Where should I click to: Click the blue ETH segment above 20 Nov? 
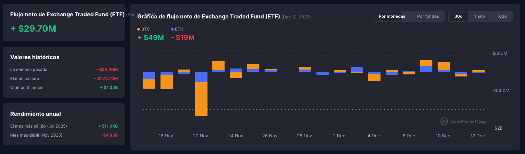[201, 77]
